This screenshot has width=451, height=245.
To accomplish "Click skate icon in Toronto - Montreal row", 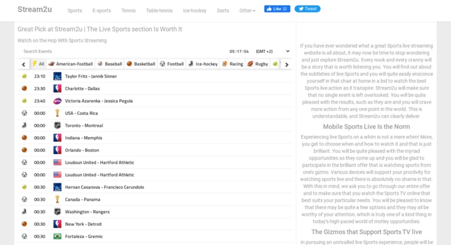I will point(24,125).
